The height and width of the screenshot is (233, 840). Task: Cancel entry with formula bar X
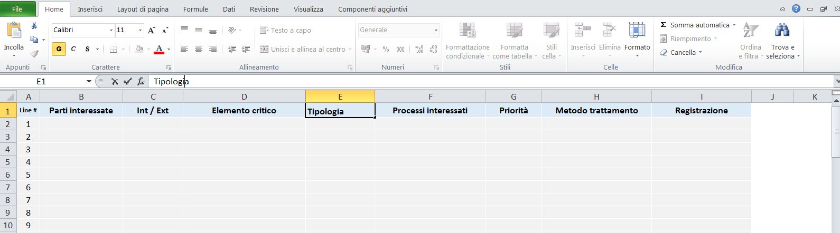[115, 81]
